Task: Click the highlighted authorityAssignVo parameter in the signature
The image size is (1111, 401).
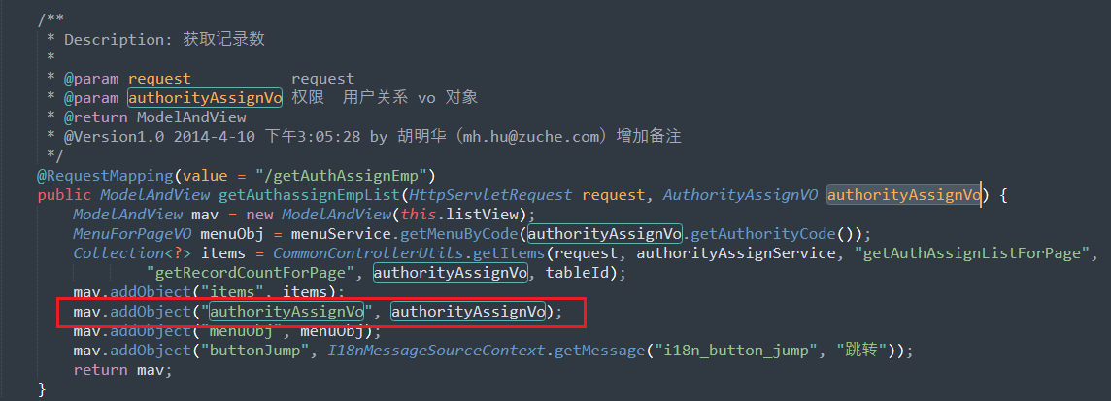Action: tap(905, 195)
